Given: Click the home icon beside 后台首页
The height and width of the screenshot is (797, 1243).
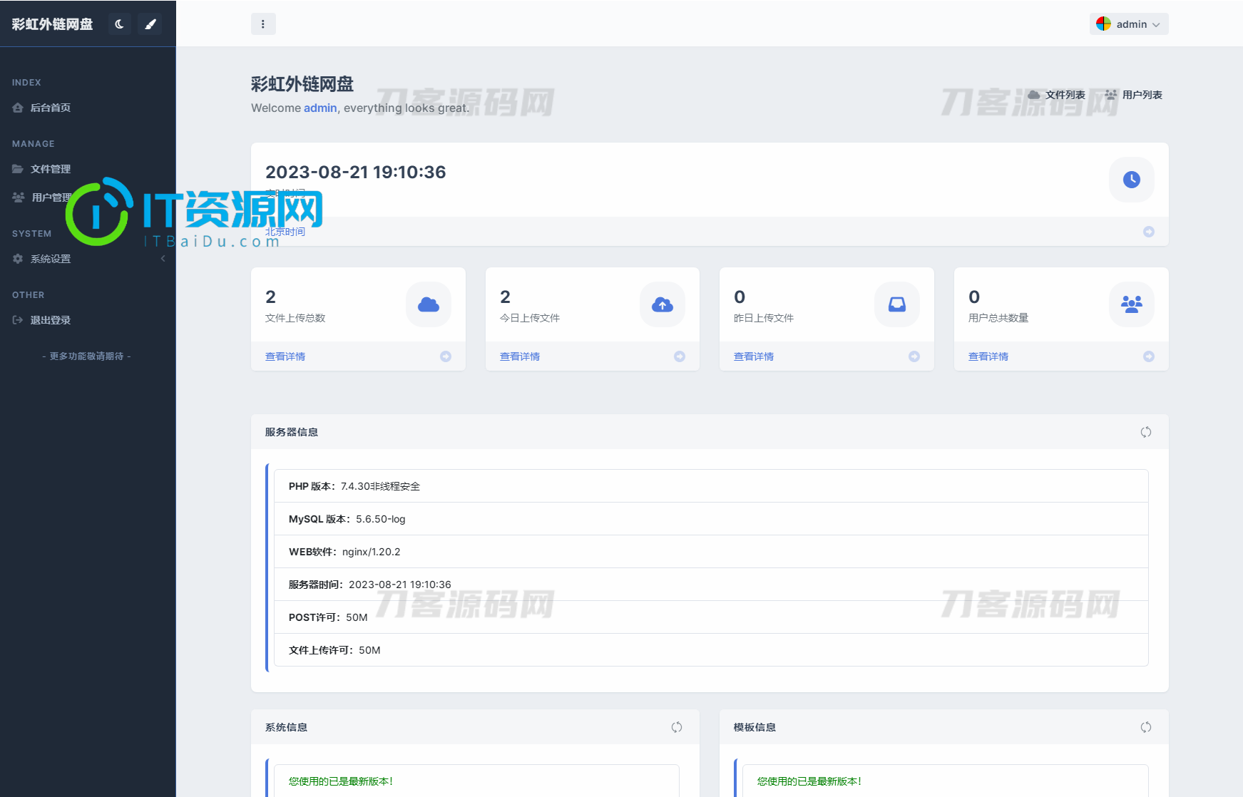Looking at the screenshot, I should tap(18, 108).
